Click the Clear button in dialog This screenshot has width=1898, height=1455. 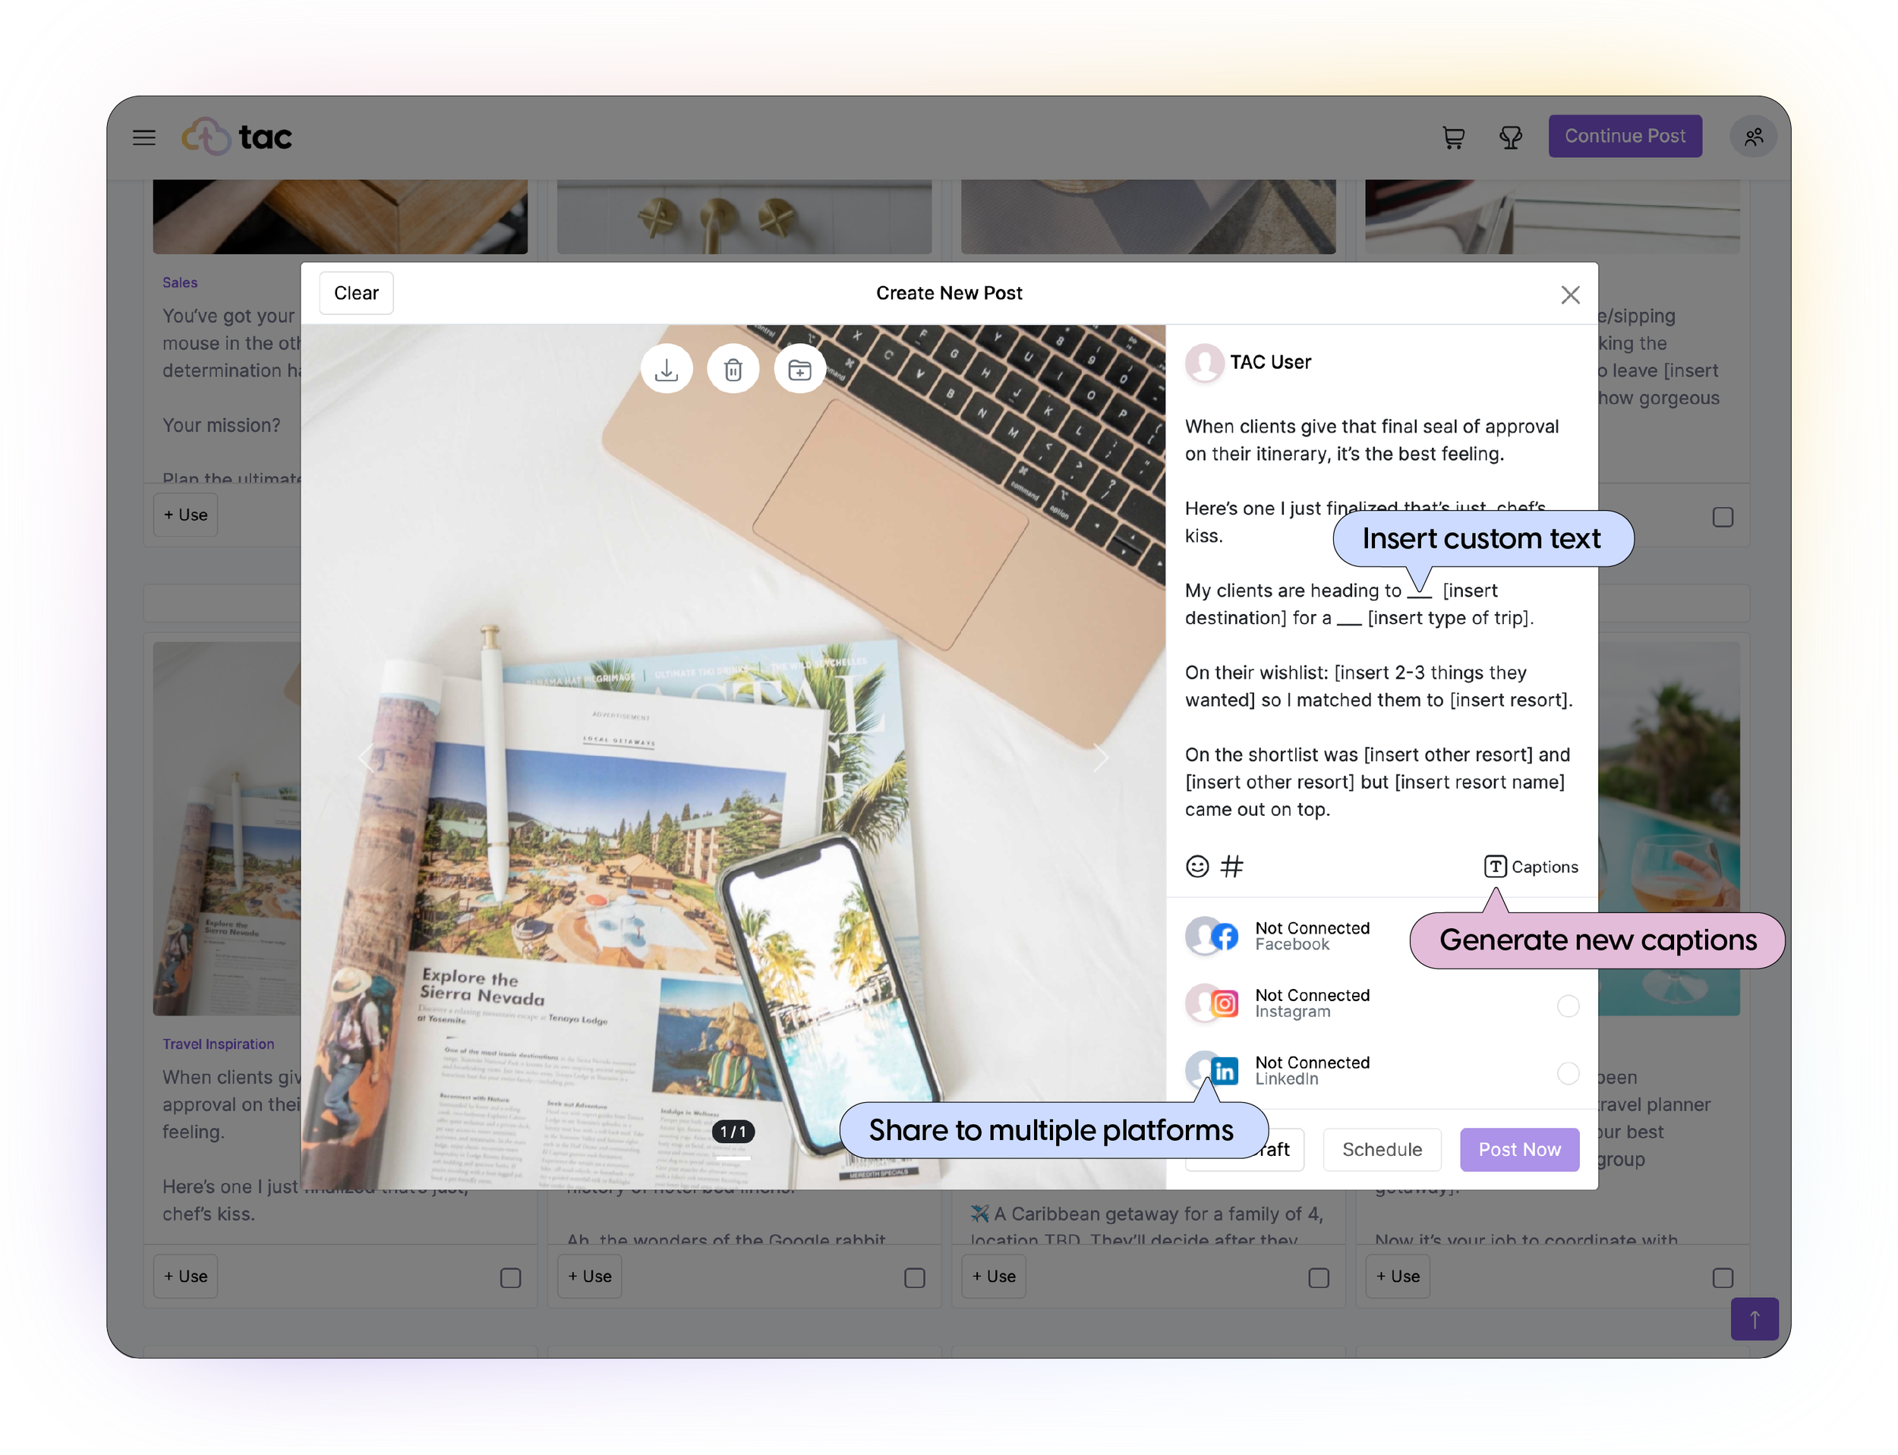356,293
